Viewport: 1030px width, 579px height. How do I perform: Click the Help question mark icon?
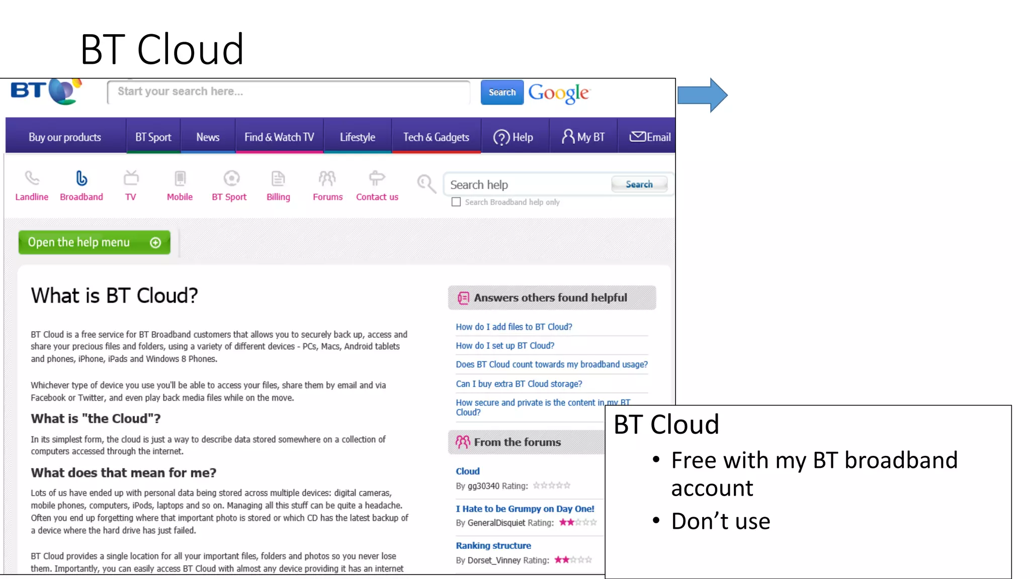(501, 137)
